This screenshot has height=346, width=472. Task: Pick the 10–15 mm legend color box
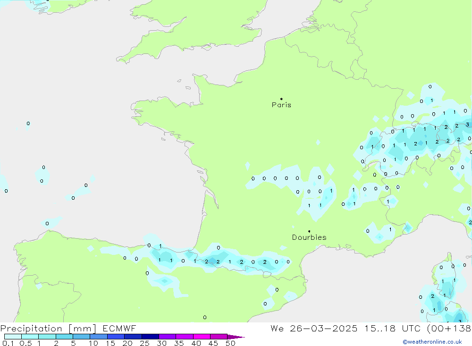99,337
